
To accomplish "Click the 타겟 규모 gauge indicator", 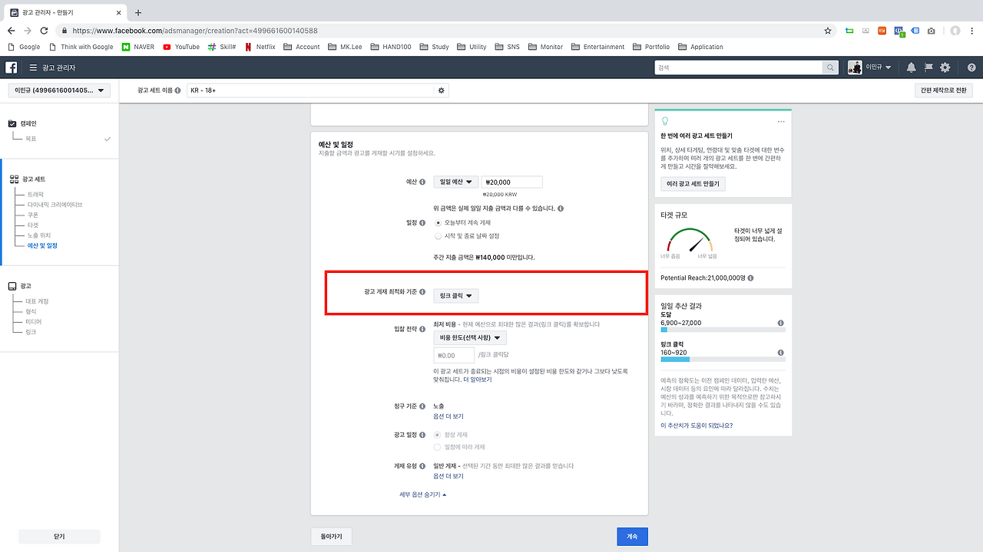I will (690, 240).
